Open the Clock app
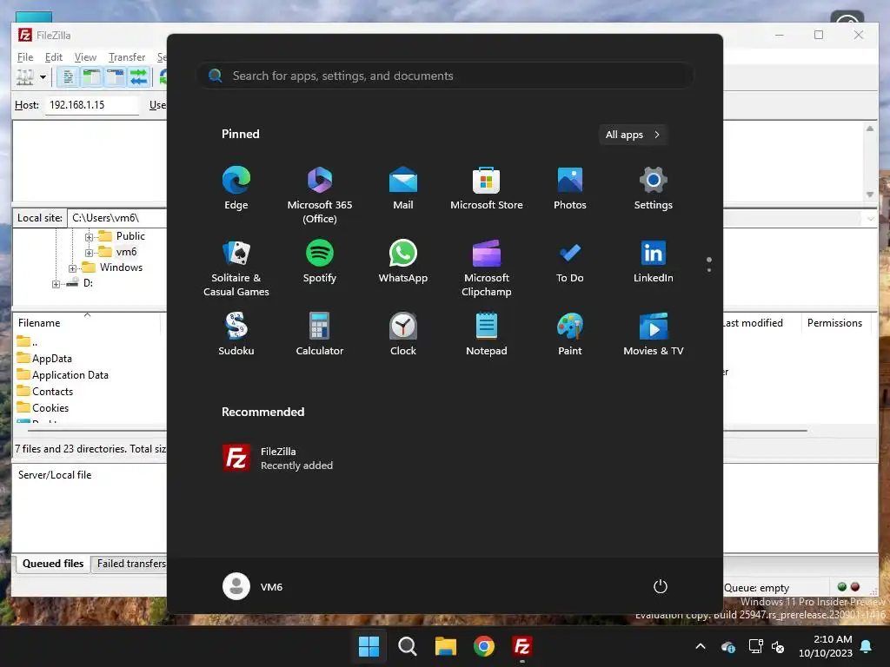 click(x=403, y=334)
